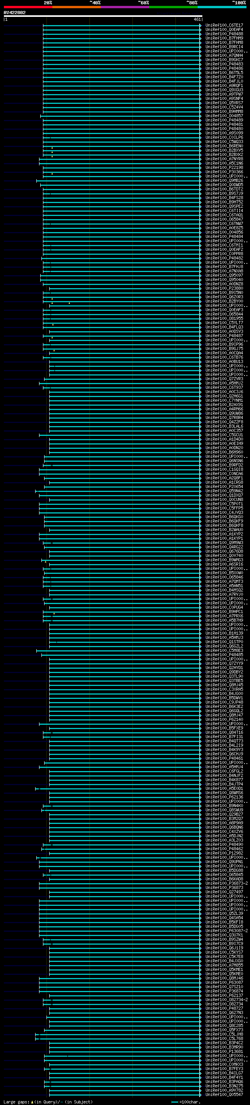Viewport: 250px width, 1105px height.
Task: Click the 461 query end position
Action: (x=197, y=19)
